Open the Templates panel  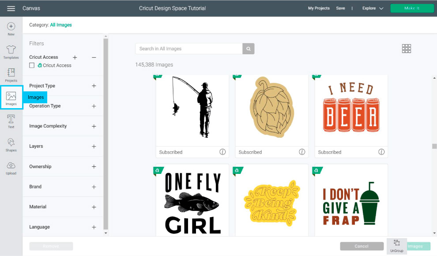11,52
